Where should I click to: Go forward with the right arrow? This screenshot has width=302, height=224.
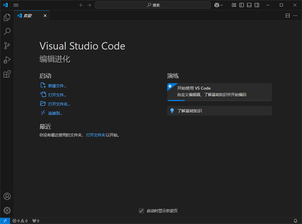click(89, 5)
